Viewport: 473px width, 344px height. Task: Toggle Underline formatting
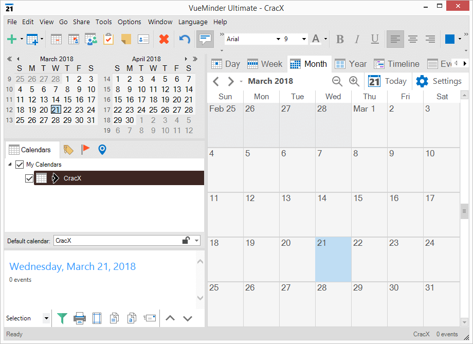coord(375,39)
